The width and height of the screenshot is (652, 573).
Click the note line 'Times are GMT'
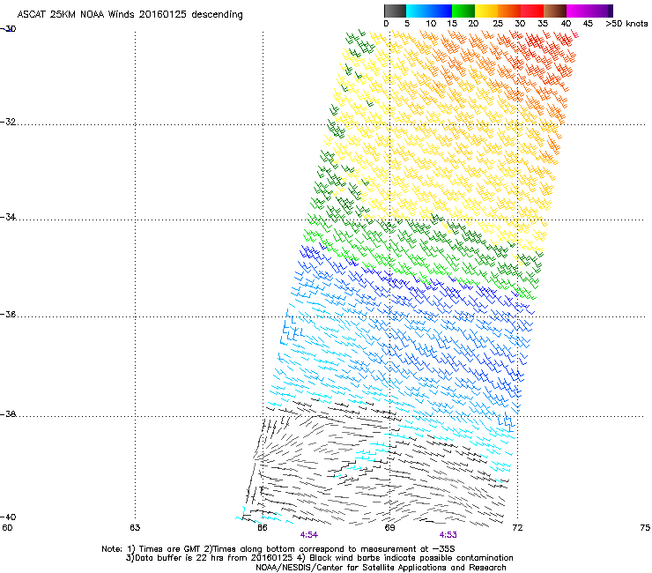coord(171,549)
